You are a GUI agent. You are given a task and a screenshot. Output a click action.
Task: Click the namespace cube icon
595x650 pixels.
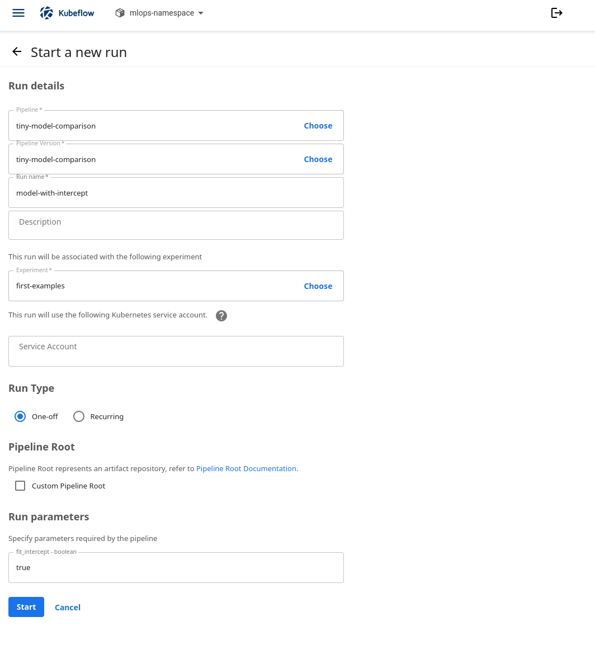point(120,13)
